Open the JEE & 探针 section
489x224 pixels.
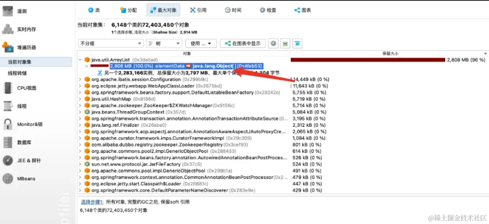(22, 160)
